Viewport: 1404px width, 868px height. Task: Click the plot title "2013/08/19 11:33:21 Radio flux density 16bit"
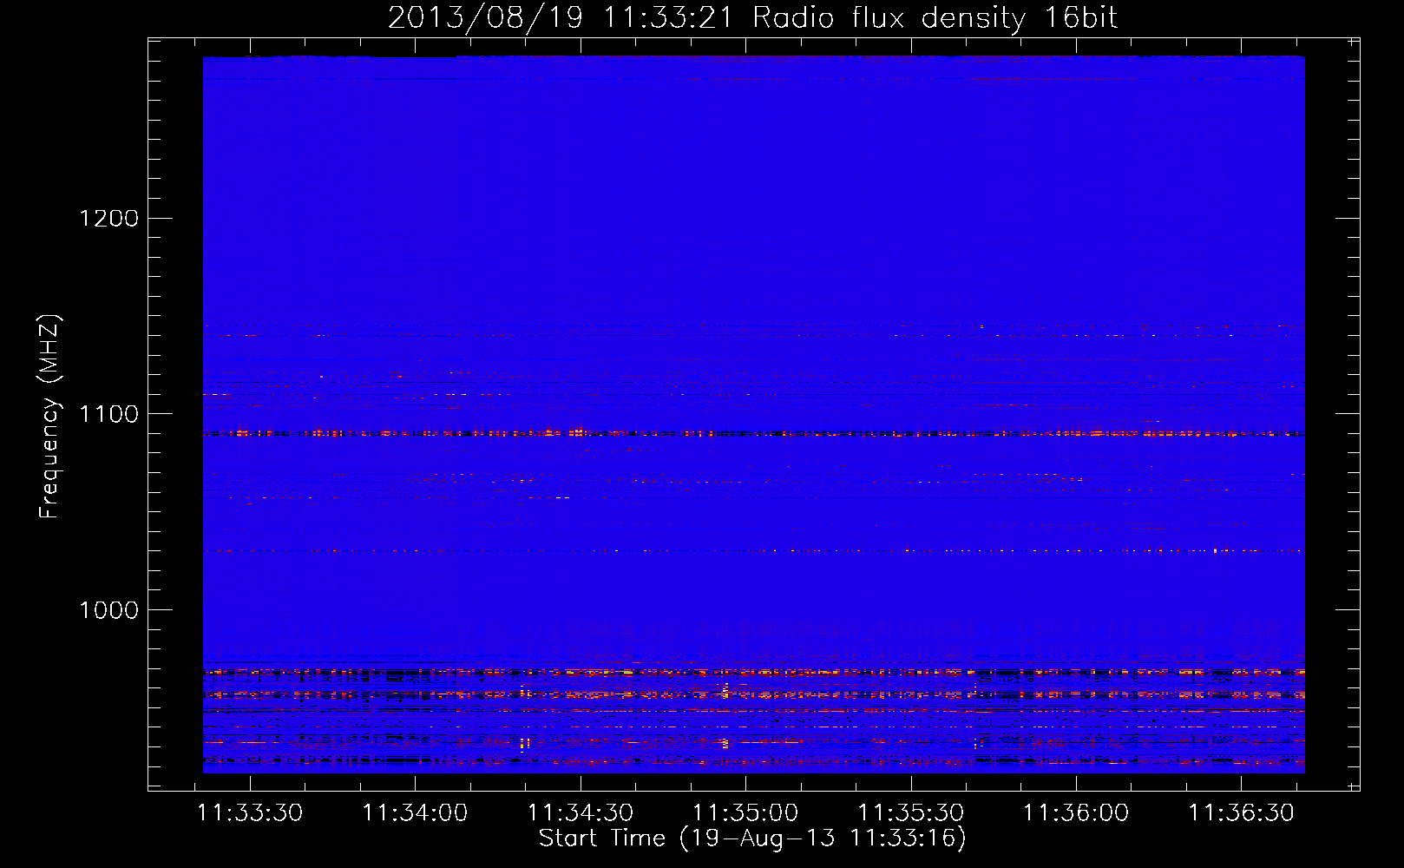(x=752, y=17)
